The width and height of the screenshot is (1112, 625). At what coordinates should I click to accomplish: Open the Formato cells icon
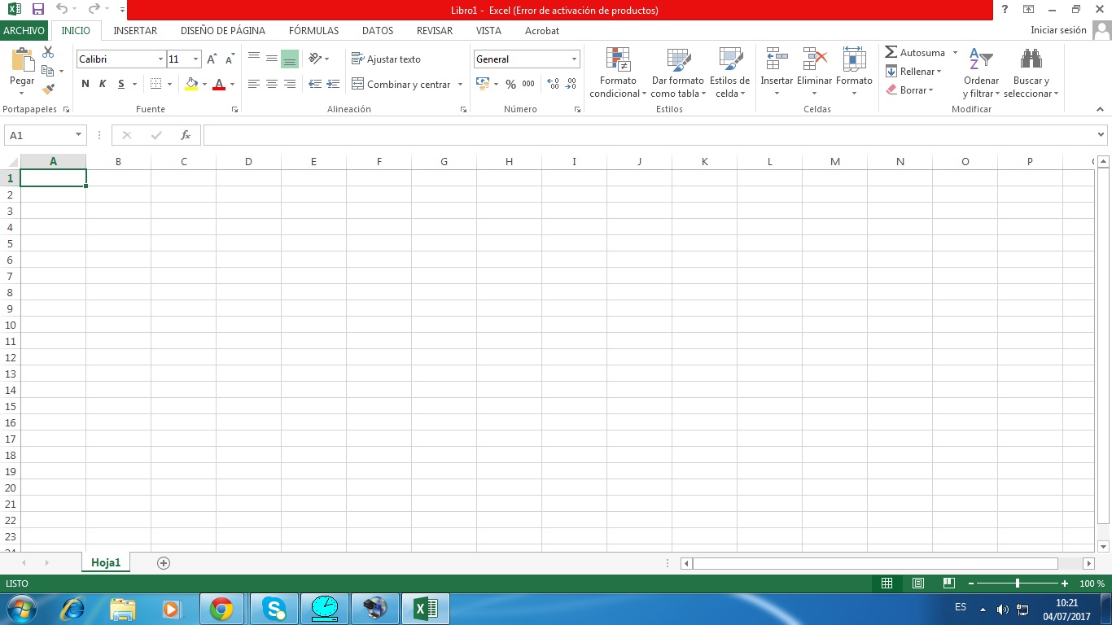(854, 59)
